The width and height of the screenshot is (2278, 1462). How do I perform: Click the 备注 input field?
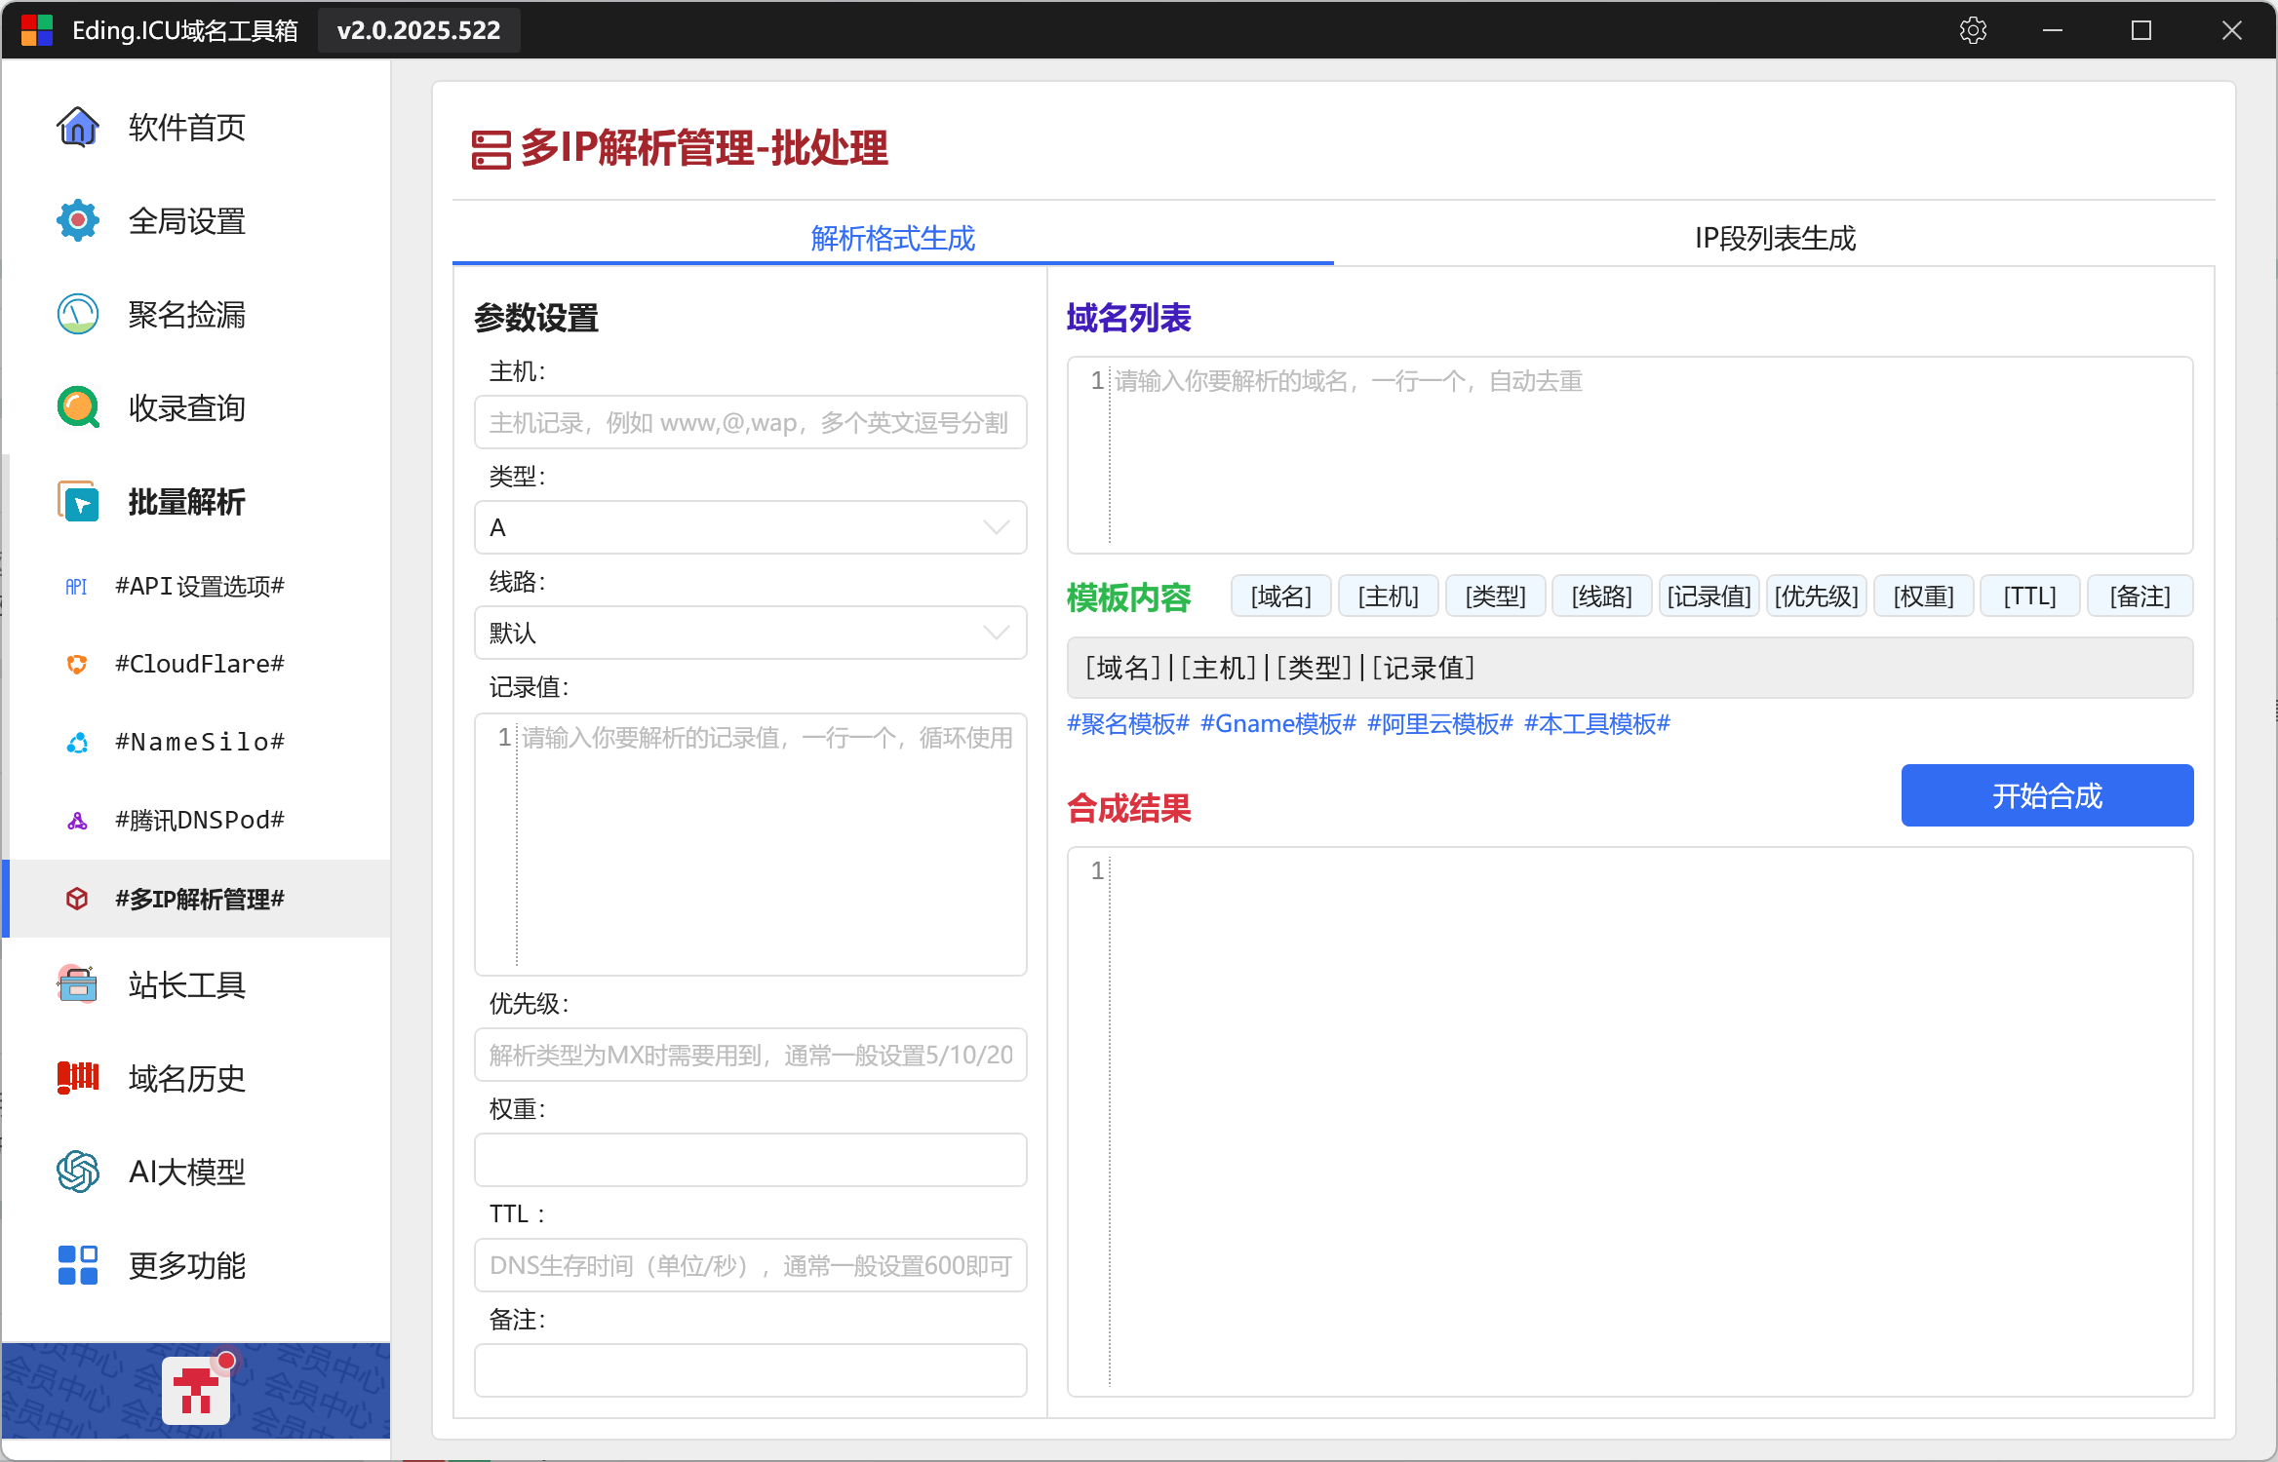(x=750, y=1370)
